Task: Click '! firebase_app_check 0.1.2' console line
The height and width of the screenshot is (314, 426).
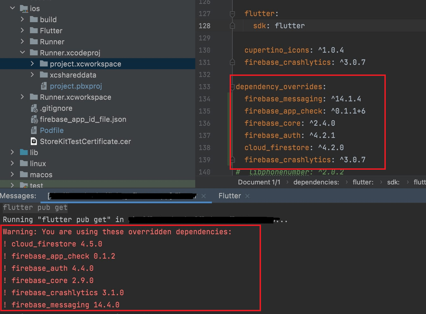Action: (59, 256)
